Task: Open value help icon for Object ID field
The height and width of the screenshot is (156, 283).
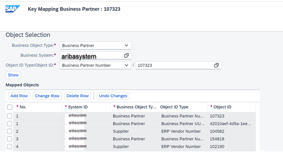Action: [x=216, y=65]
